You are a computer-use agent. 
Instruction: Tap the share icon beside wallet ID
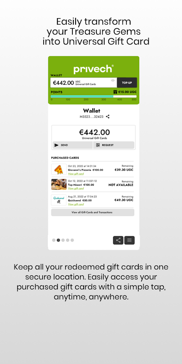point(107,116)
